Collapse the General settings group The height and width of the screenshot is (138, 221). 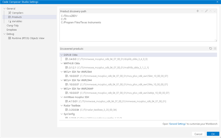[4, 9]
